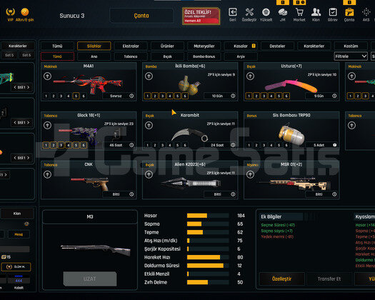Click the ÖLÜM M. button

(16, 266)
